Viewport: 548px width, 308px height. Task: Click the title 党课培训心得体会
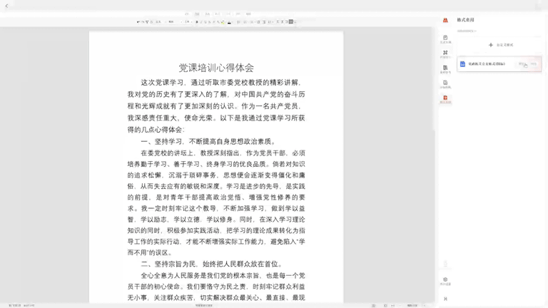coord(216,68)
